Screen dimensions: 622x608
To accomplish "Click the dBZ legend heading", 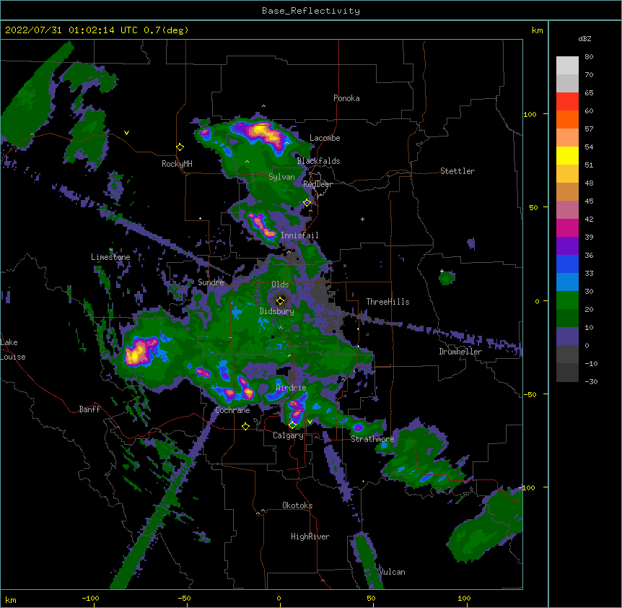I will point(584,38).
